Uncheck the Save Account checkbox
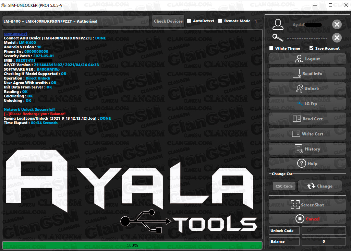This screenshot has height=251, width=351. (x=311, y=48)
